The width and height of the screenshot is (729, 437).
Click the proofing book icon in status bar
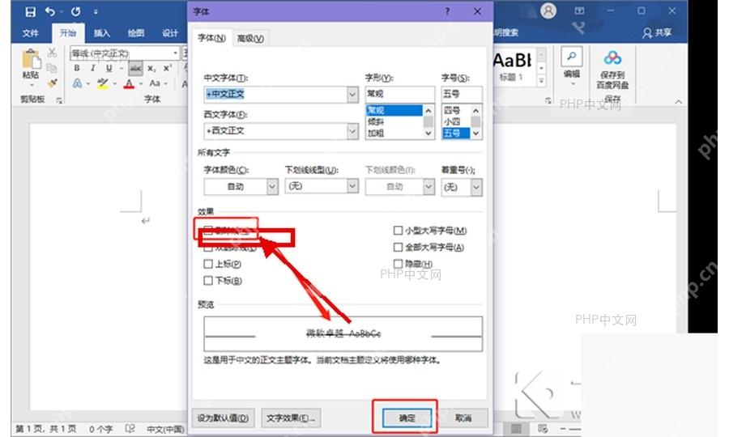point(130,428)
